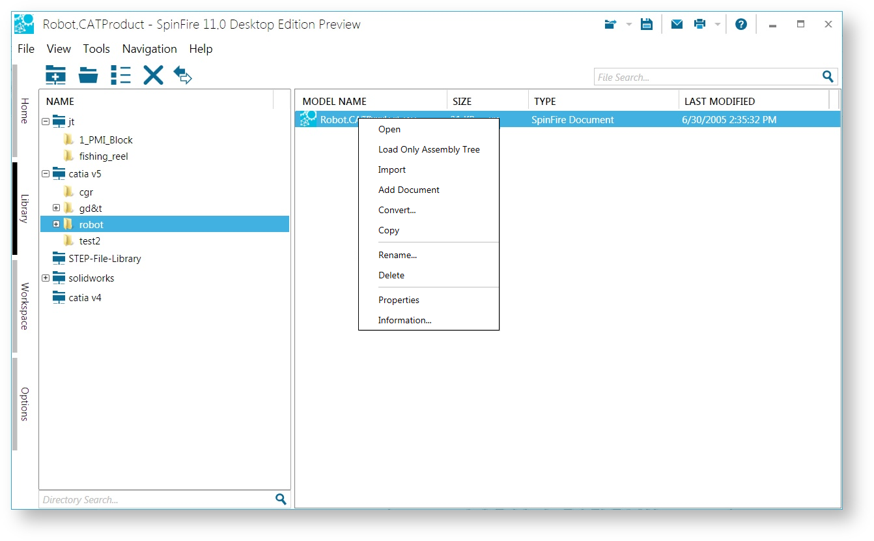The image size is (874, 541).
Task: Click into the File Search field
Action: 707,77
